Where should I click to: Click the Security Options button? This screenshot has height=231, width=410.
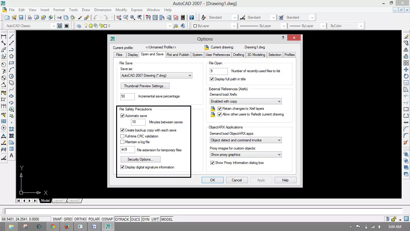pos(140,159)
